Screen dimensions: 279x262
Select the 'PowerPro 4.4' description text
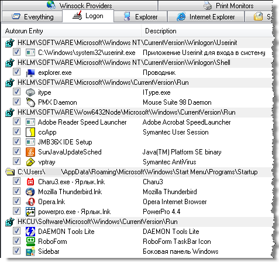(161, 212)
